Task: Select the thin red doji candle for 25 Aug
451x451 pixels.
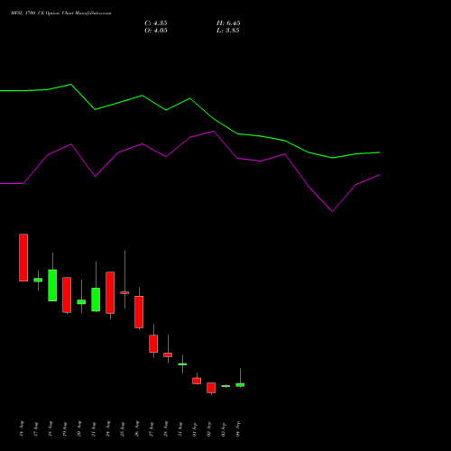Action: [124, 292]
